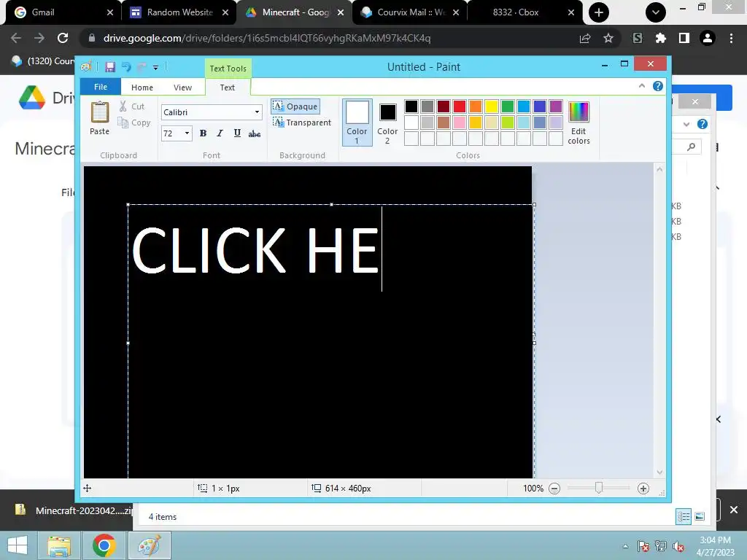Open the Quick Access Toolbar customize arrow
The image size is (747, 560).
pos(155,68)
